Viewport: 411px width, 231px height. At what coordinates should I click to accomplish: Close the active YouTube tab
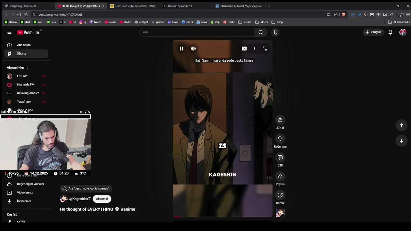pyautogui.click(x=103, y=6)
